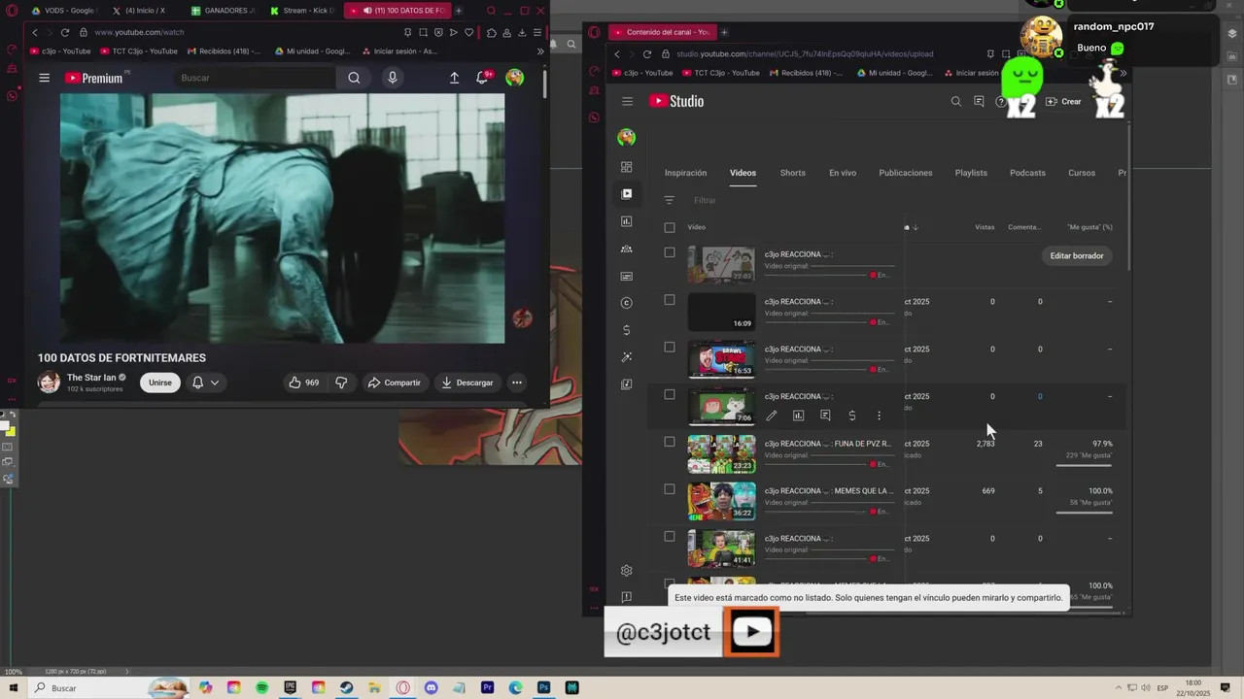
Task: Open three-dot options on 7:06 video row
Action: (880, 416)
